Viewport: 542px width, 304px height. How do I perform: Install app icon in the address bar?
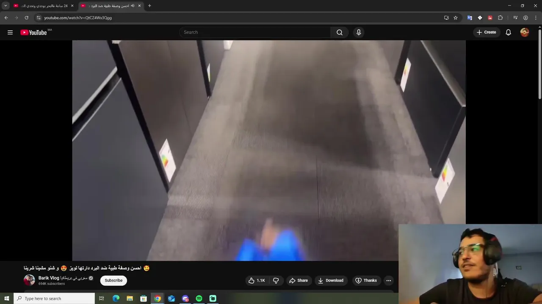click(x=446, y=18)
